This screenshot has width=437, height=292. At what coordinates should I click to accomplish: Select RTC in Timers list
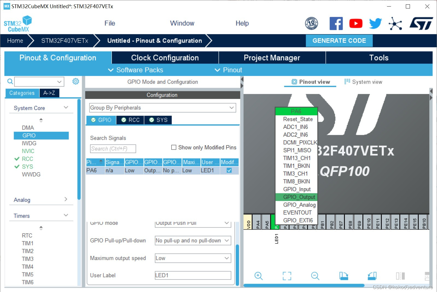pyautogui.click(x=27, y=235)
